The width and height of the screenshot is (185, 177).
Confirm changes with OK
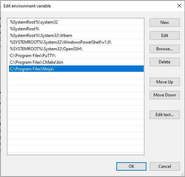131,166
